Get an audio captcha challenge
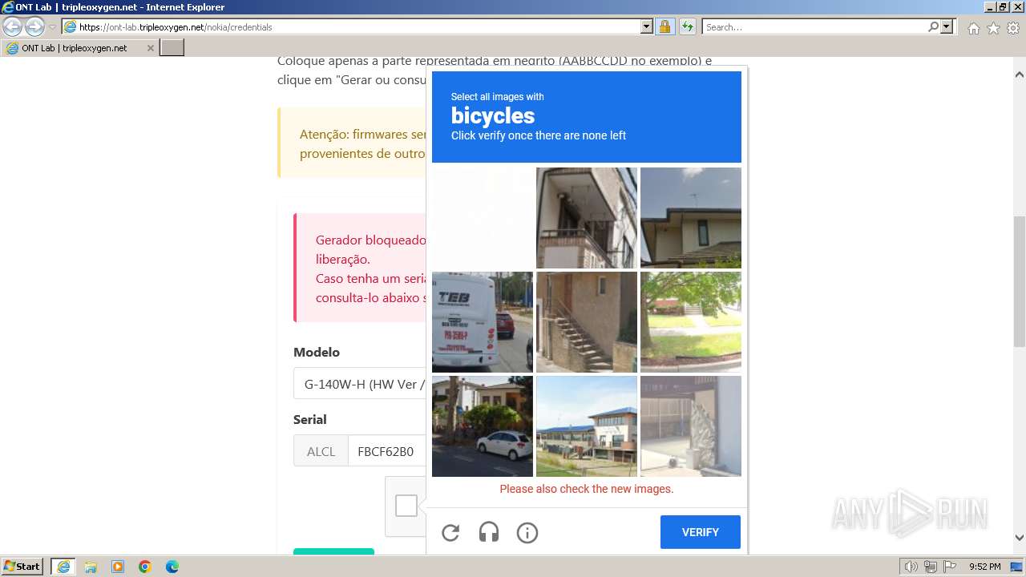This screenshot has width=1026, height=577. point(489,532)
